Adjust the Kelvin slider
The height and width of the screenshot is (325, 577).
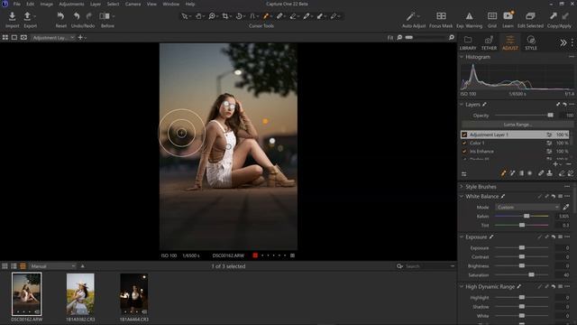(527, 217)
